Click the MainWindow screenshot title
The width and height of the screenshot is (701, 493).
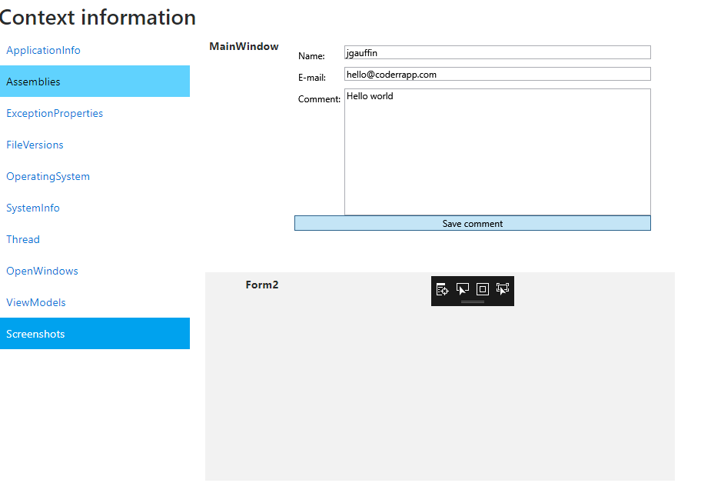[x=244, y=46]
